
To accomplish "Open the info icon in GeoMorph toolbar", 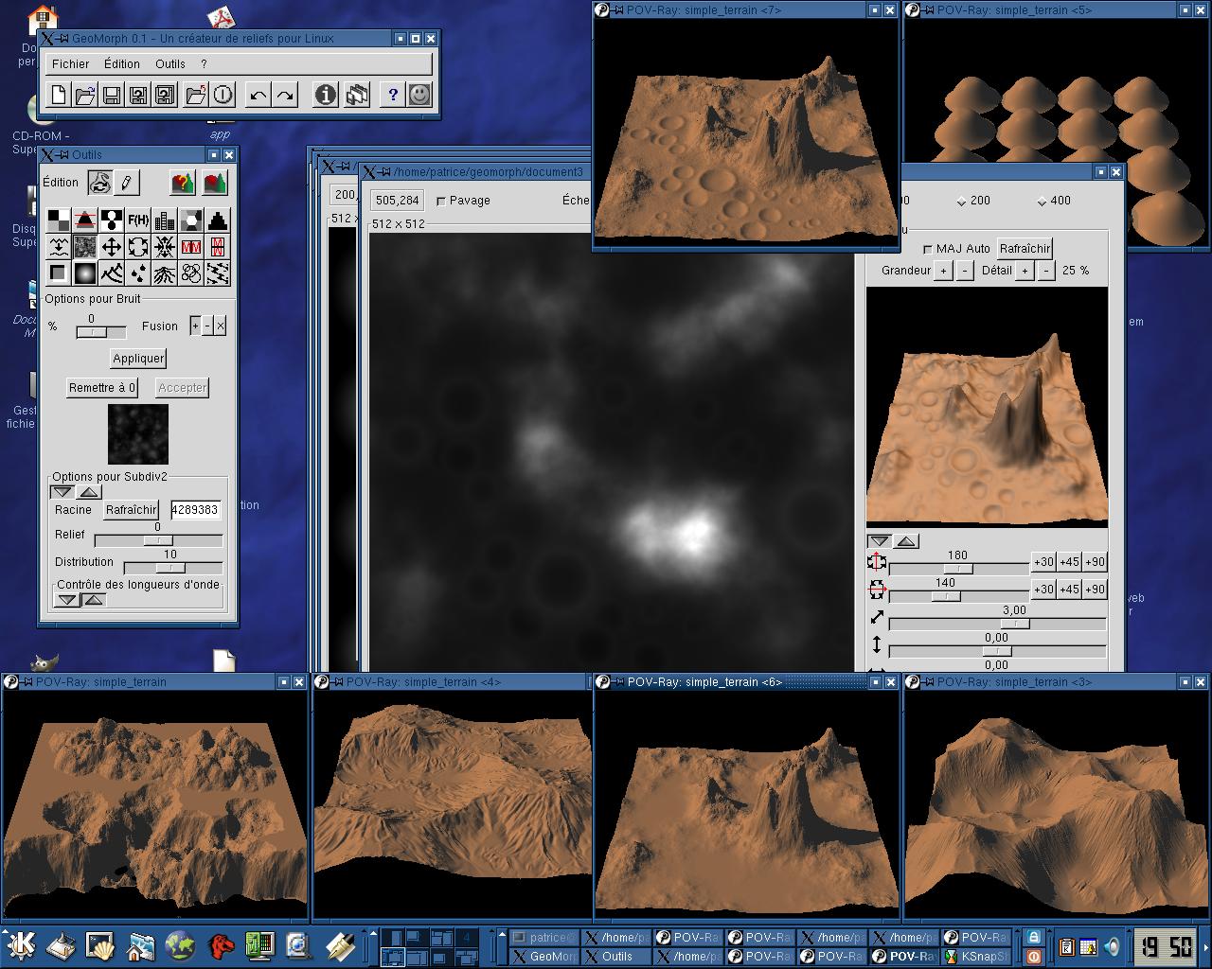I will point(325,95).
